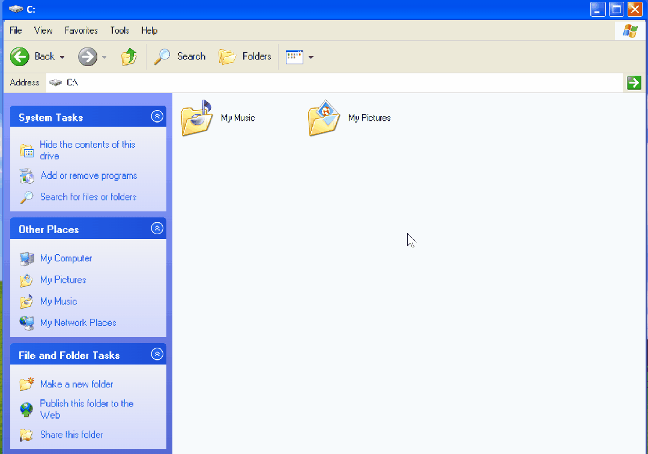Select the Search toolbar icon
648x454 pixels.
coord(180,56)
